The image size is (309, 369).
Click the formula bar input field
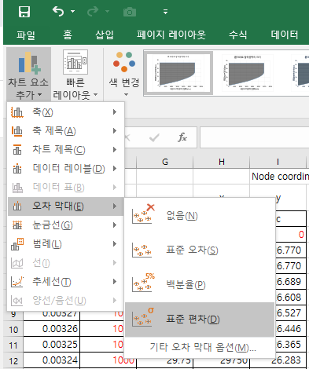(x=255, y=137)
